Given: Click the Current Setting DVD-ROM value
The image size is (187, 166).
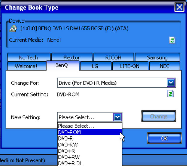Looking at the screenshot, I should [68, 94].
